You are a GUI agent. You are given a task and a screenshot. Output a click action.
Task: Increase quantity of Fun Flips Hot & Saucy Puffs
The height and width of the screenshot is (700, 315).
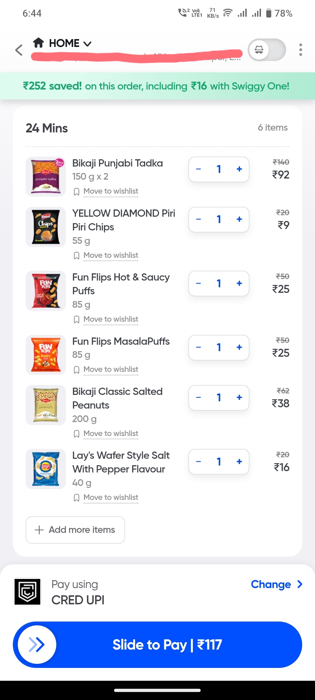coord(239,283)
